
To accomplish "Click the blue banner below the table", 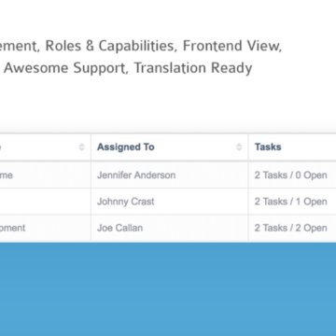I will pos(168,289).
